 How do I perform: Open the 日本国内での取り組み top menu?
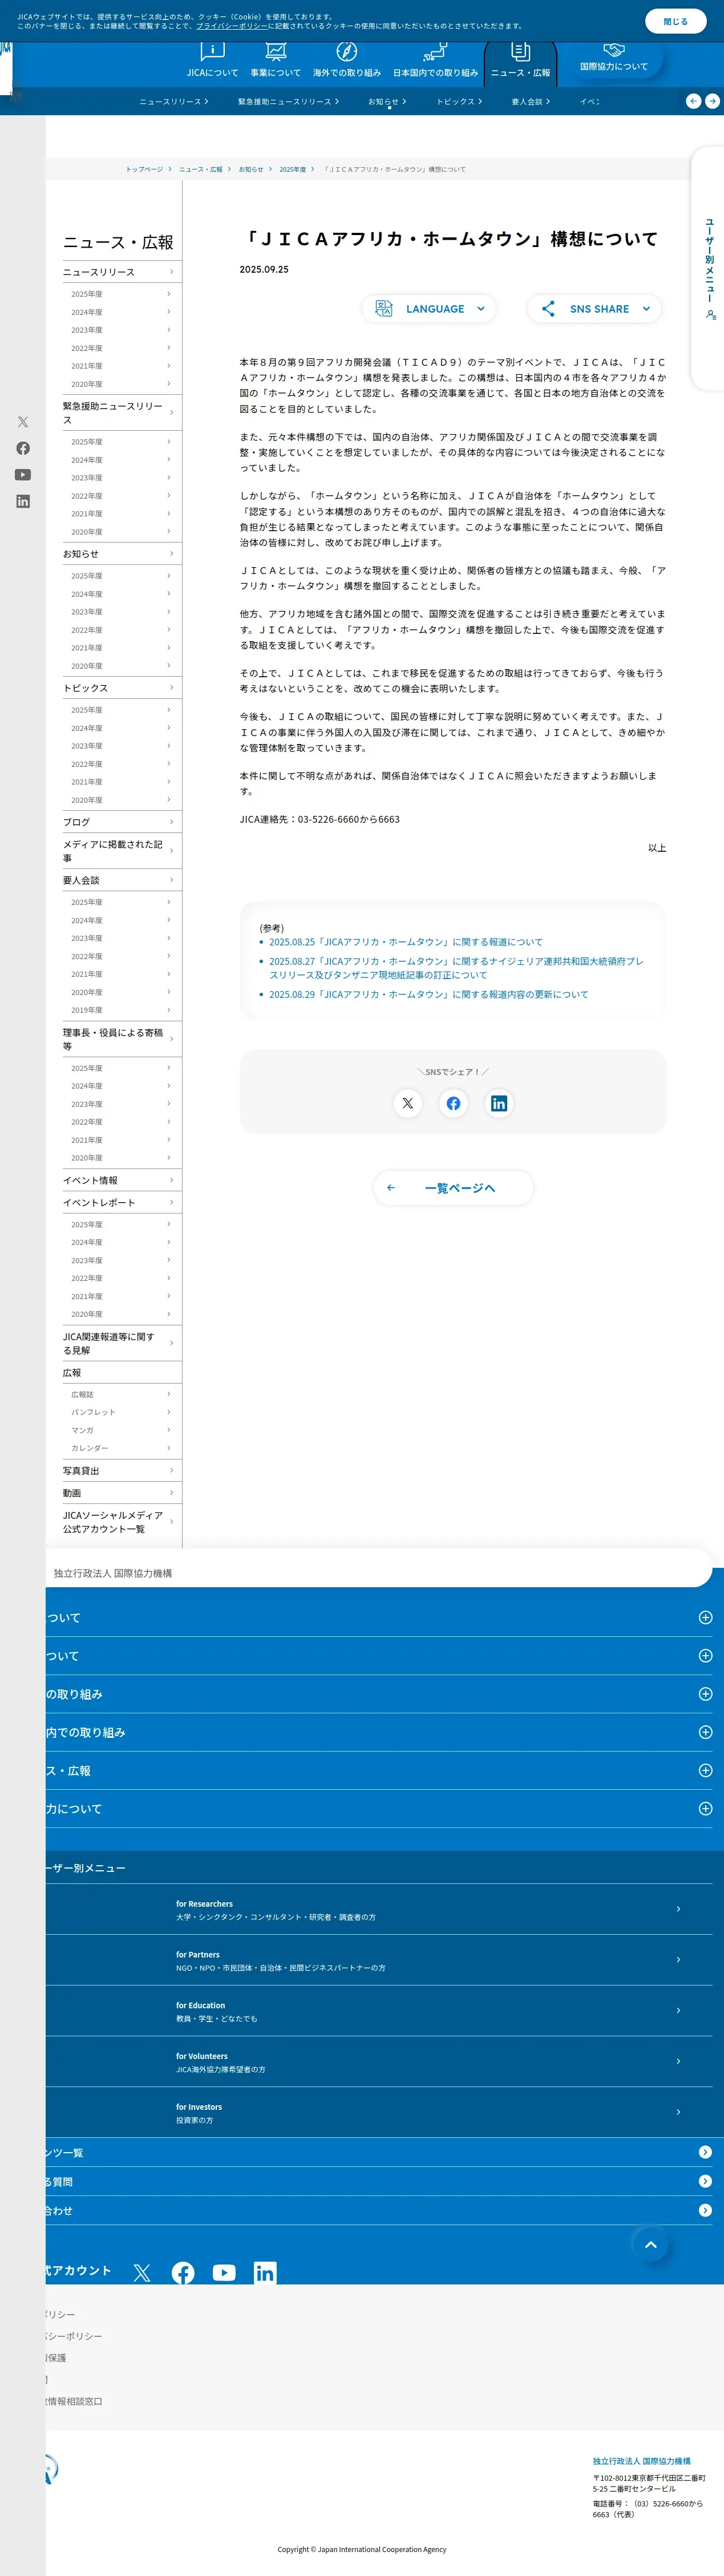coord(435,60)
